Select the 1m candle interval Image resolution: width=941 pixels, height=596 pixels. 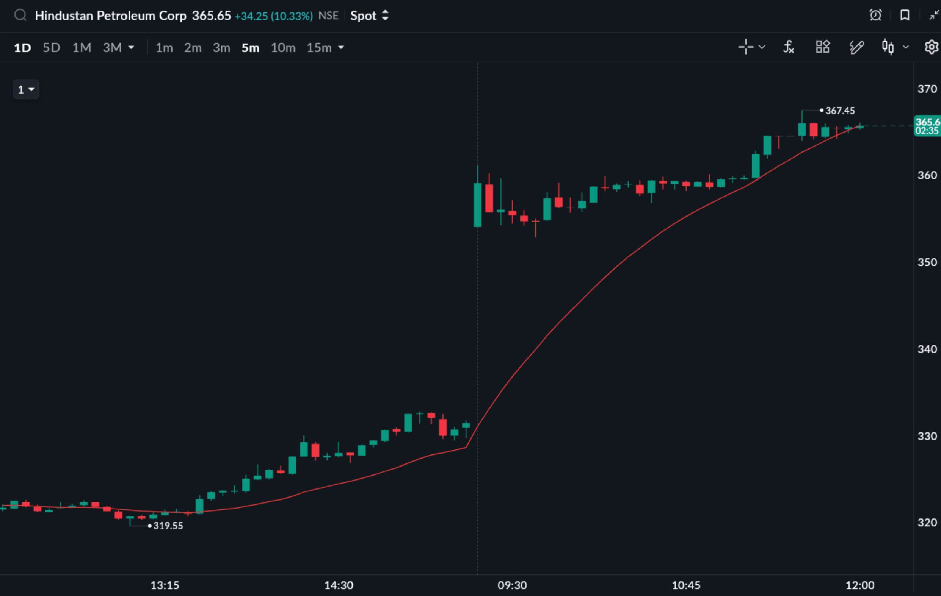tap(164, 48)
